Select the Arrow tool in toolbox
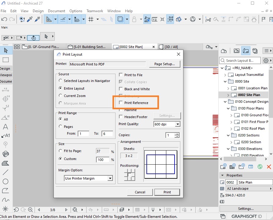The height and width of the screenshot is (220, 273). [6, 50]
